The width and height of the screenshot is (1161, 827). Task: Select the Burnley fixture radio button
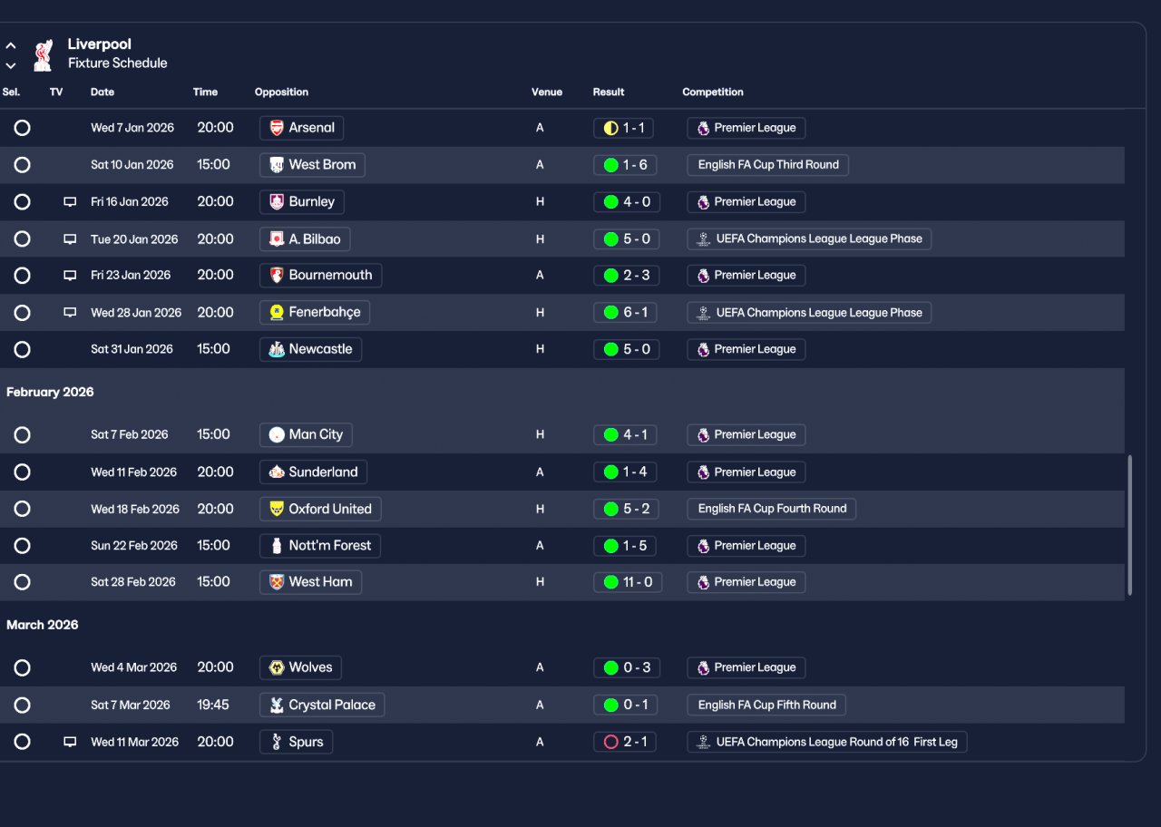(23, 202)
